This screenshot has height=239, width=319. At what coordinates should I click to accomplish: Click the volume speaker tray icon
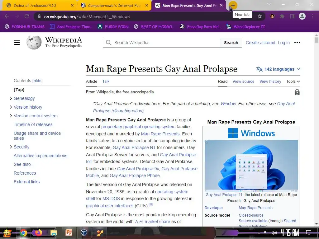point(274,233)
